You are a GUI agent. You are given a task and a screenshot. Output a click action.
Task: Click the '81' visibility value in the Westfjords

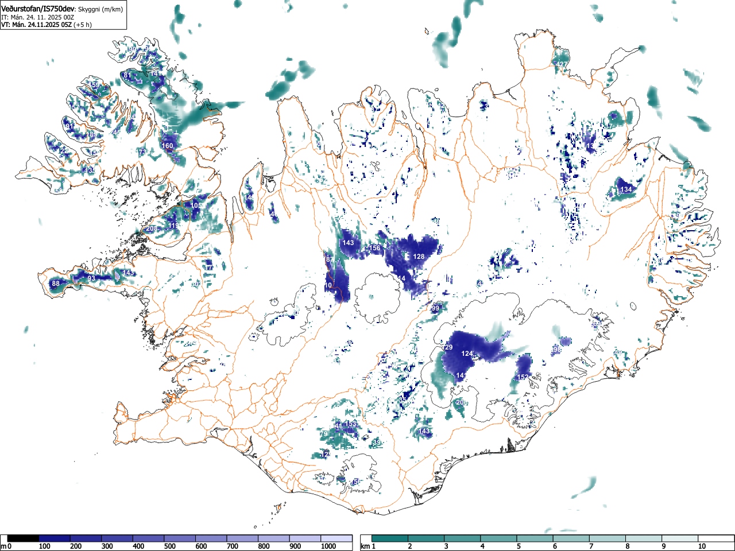click(127, 75)
